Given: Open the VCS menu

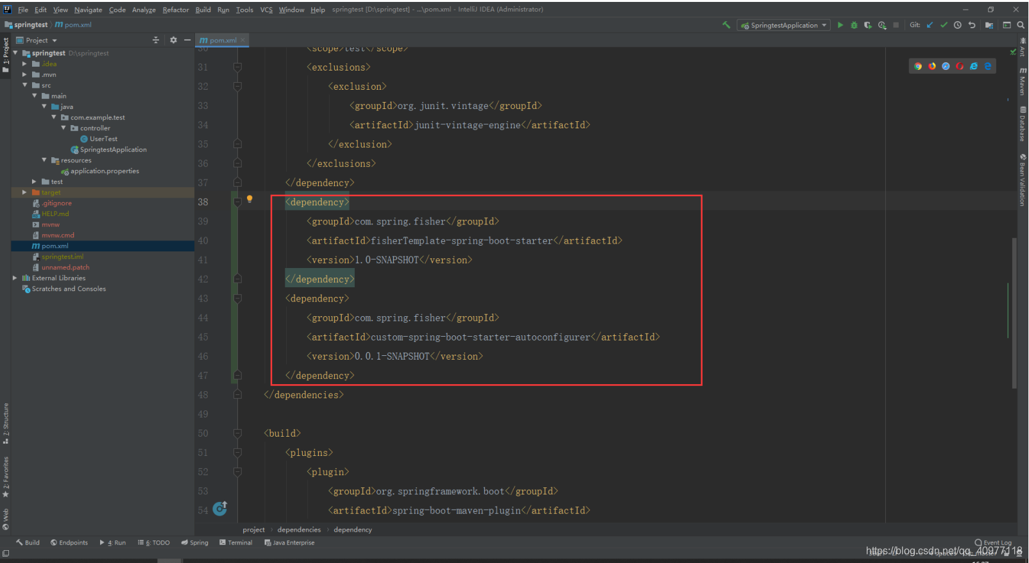Looking at the screenshot, I should 266,10.
